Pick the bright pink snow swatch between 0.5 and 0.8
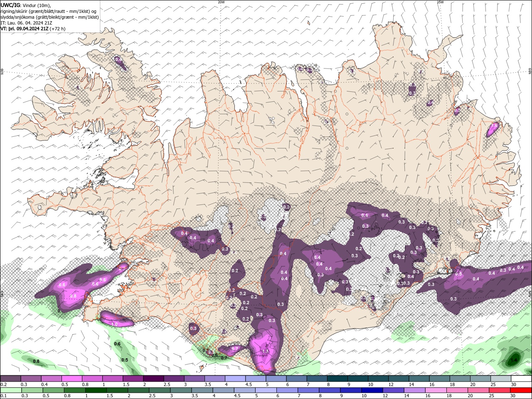Screen dimensions: 532x399 point(72,379)
